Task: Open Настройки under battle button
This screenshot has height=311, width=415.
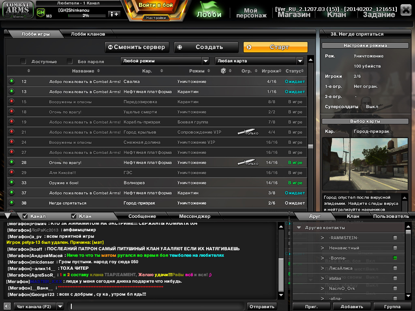Action: click(x=156, y=18)
